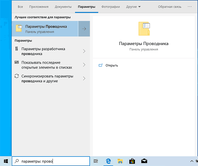This screenshot has height=166, width=198.
Task: Expand the arrow beside Параметры Проводника result
Action: click(x=84, y=29)
